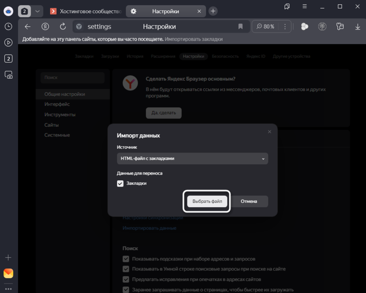
Task: Click the 80% zoom indicator
Action: click(265, 26)
